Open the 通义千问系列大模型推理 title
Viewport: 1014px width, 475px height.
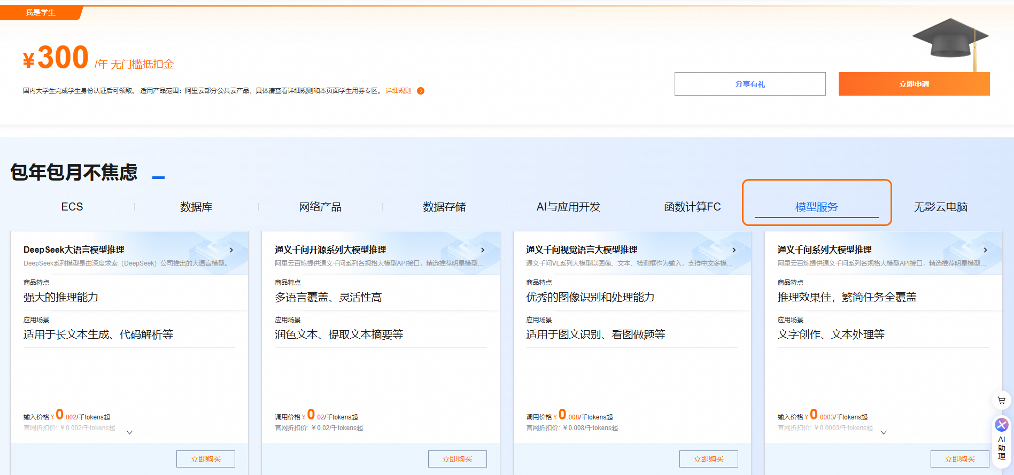(x=824, y=250)
